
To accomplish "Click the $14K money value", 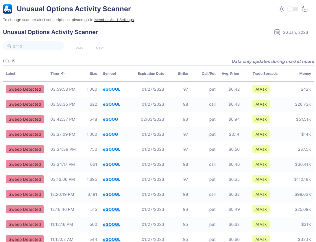I will [306, 134].
